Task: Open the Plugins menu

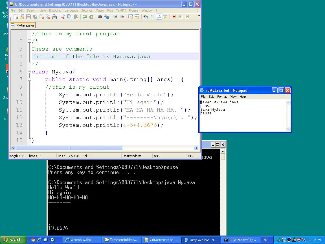Action: (133, 10)
